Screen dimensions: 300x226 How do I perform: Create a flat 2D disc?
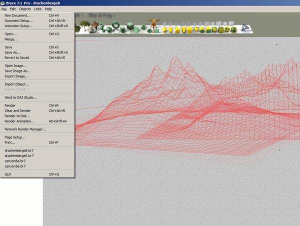(x=149, y=31)
